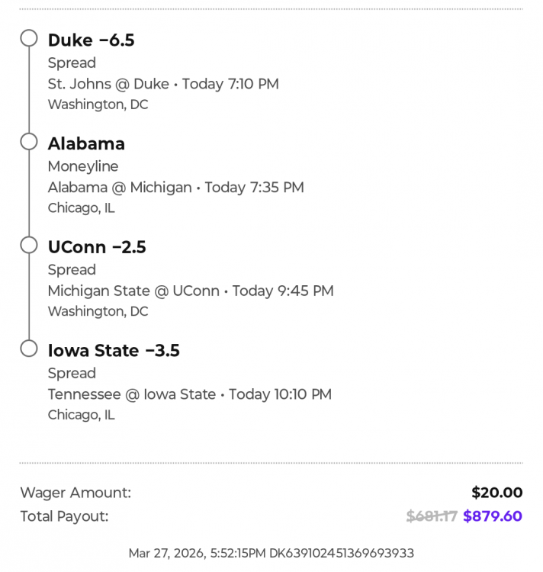Click the circle marker next to UConn −2.5
The image size is (543, 572).
(x=29, y=245)
